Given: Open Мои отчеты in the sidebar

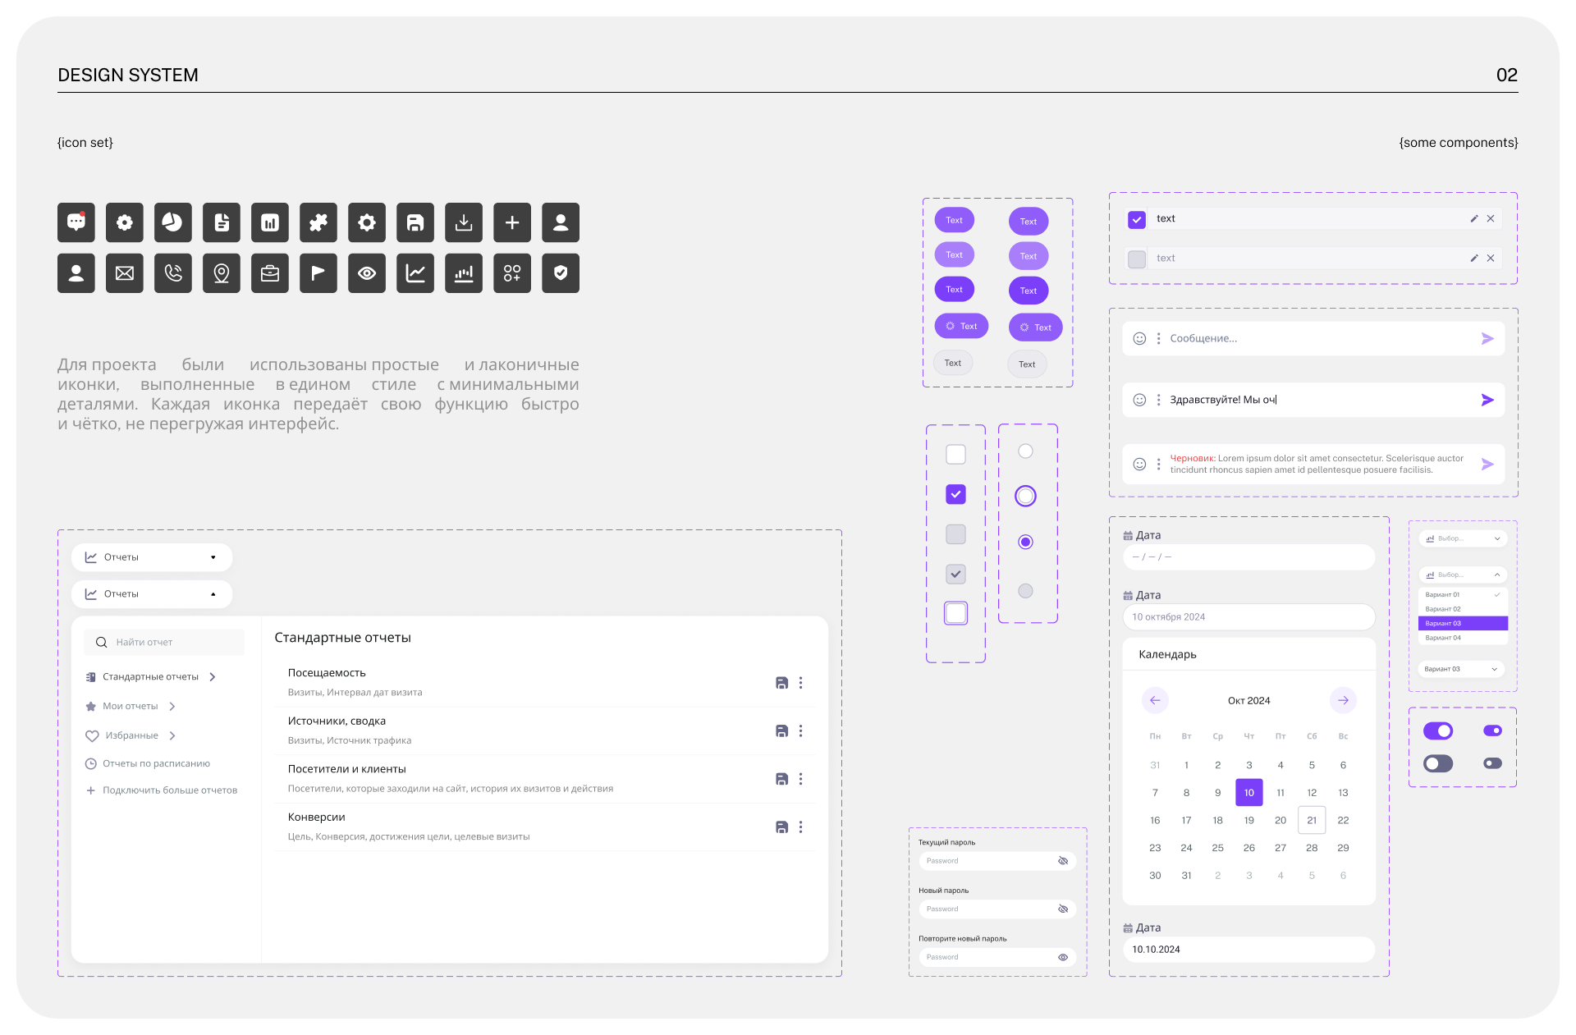Looking at the screenshot, I should click(x=131, y=707).
